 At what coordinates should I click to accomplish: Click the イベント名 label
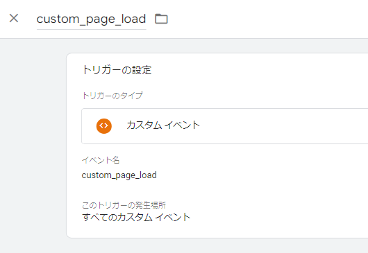[101, 160]
